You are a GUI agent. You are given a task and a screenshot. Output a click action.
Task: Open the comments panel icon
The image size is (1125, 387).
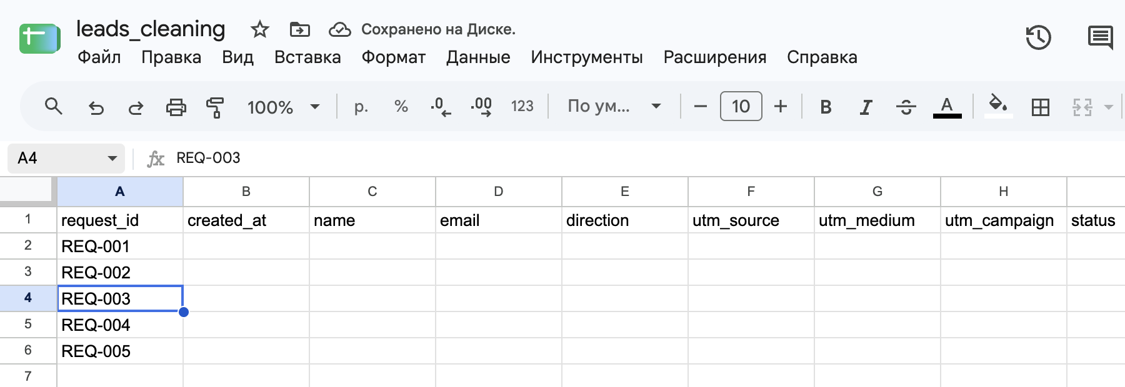coord(1101,37)
